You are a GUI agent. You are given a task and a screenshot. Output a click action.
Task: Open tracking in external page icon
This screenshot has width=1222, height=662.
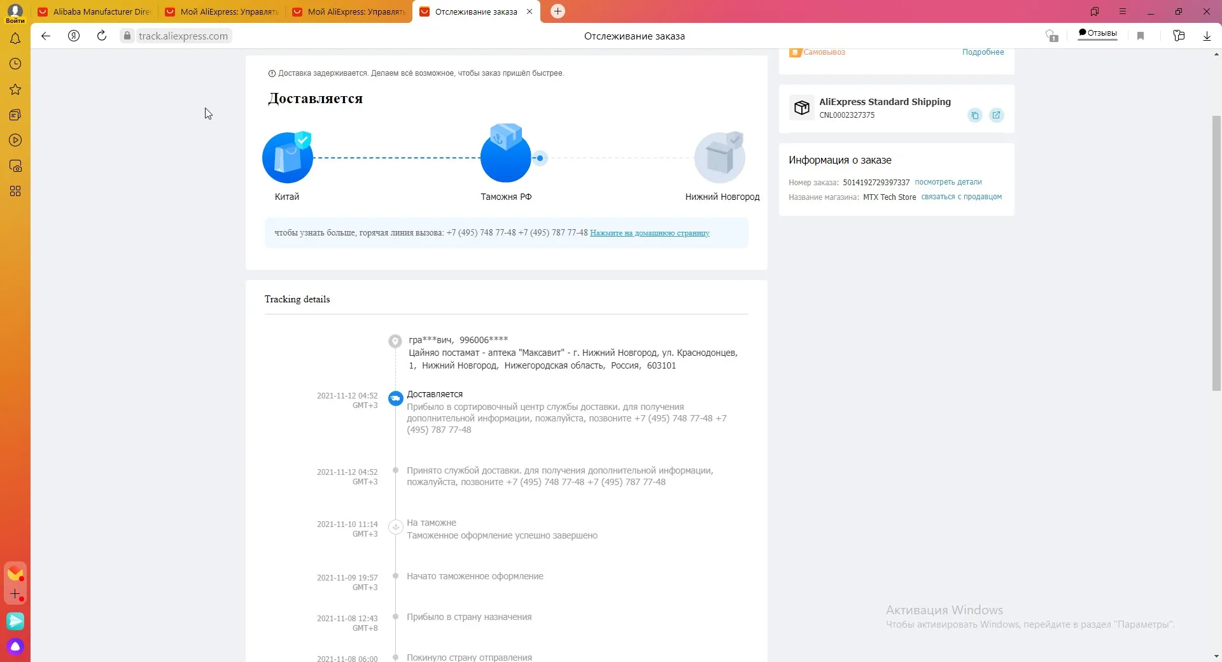pyautogui.click(x=997, y=115)
